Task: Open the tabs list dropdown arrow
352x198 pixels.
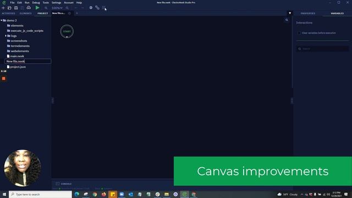Action: 290,13
